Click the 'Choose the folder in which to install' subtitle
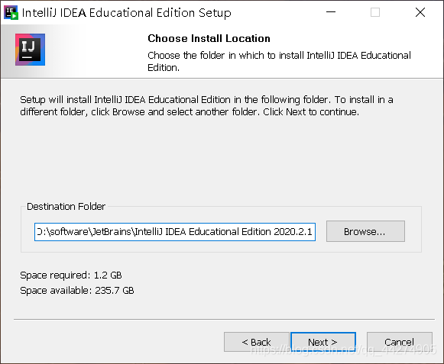 point(279,61)
